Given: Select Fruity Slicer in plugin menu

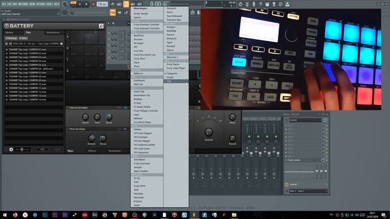Looking at the screenshot, I should pyautogui.click(x=140, y=58).
